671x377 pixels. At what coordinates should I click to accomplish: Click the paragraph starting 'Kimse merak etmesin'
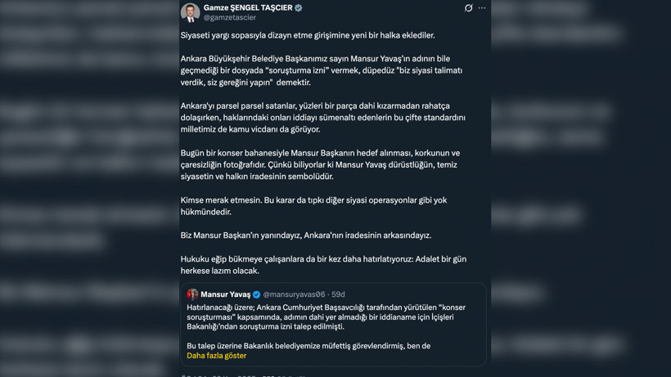[313, 206]
